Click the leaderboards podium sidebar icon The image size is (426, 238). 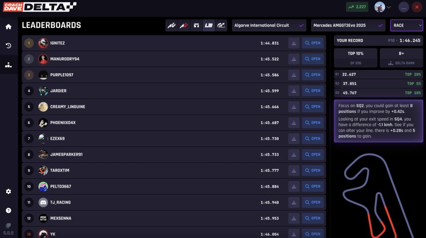8,65
